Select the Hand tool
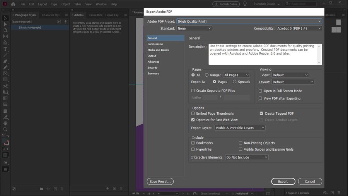 click(5, 123)
